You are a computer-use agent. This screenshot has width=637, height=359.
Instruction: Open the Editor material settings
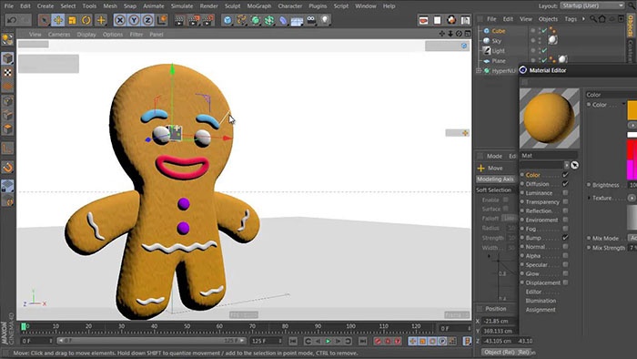tap(533, 292)
